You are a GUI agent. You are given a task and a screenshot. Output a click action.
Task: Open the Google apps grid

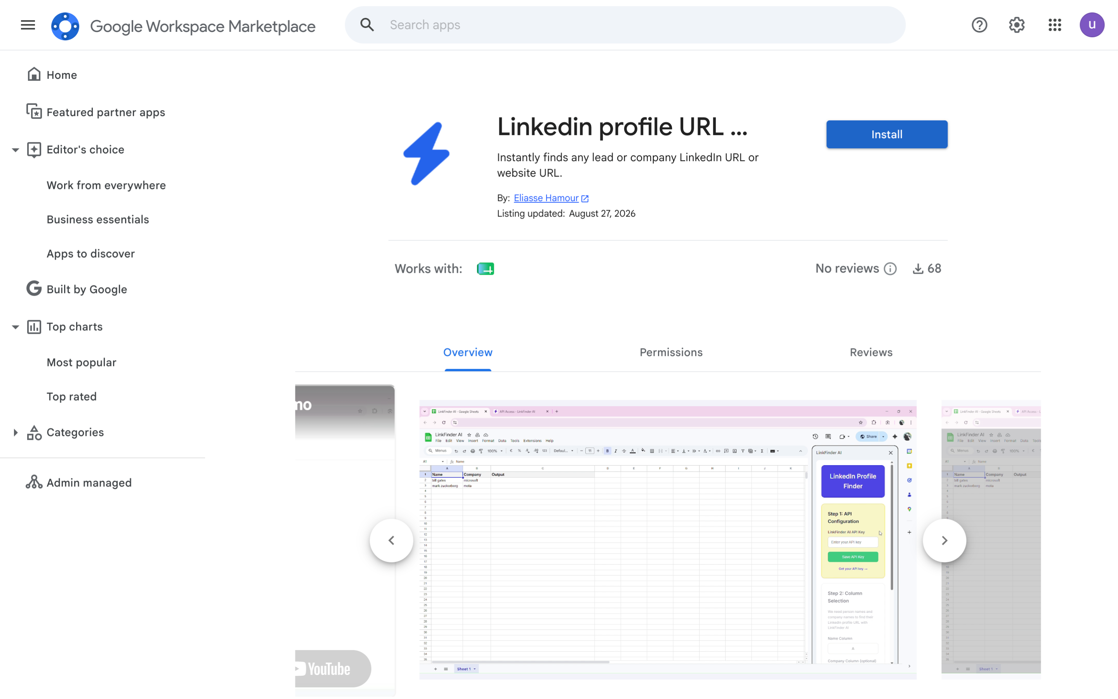pos(1055,25)
